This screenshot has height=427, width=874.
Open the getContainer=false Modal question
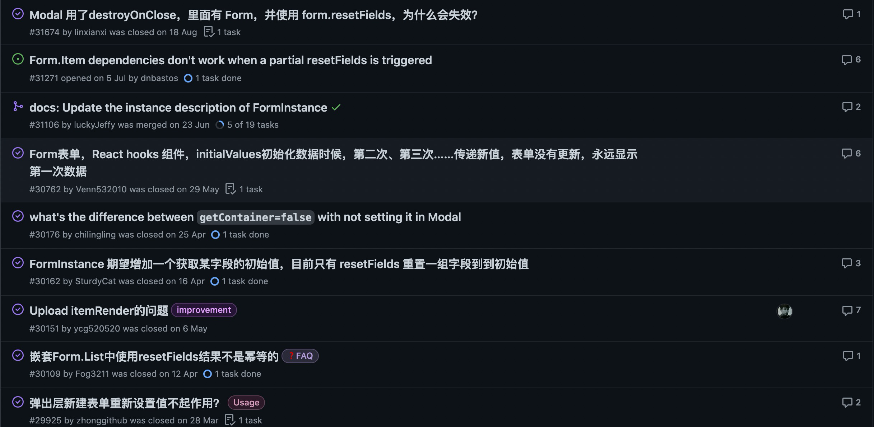(x=245, y=217)
